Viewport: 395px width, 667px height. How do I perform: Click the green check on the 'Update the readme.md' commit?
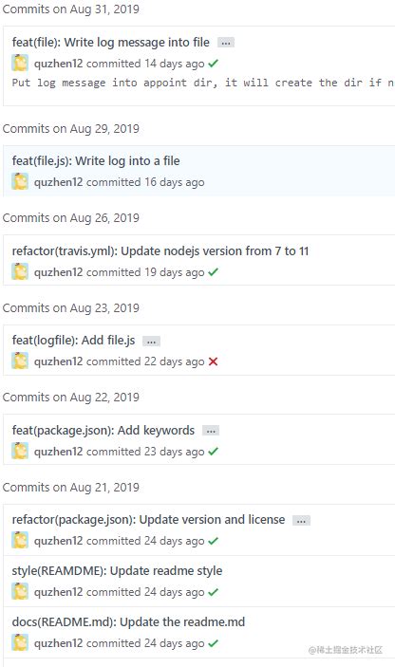(214, 643)
